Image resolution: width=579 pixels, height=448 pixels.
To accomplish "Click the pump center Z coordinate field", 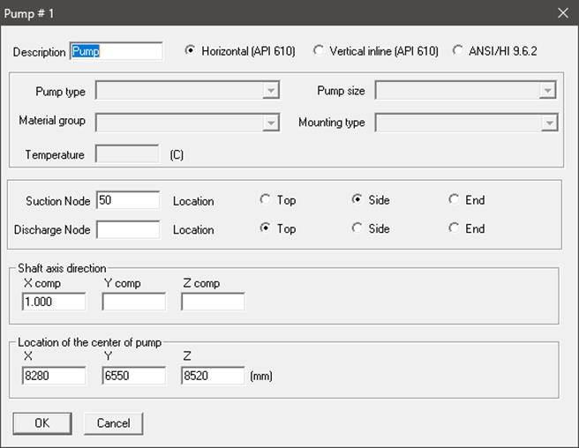I will click(x=213, y=376).
